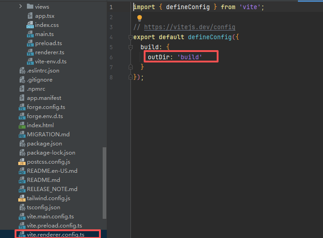Click the MIGRATION.md markdown icon
This screenshot has width=323, height=238.
click(22, 134)
